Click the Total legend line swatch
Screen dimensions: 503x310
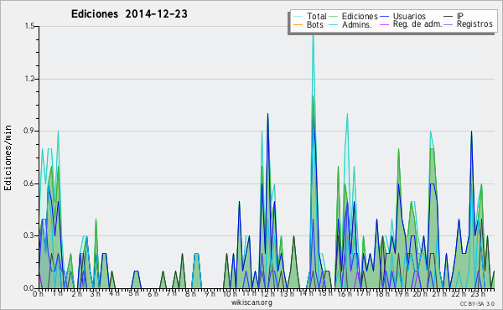click(x=298, y=17)
